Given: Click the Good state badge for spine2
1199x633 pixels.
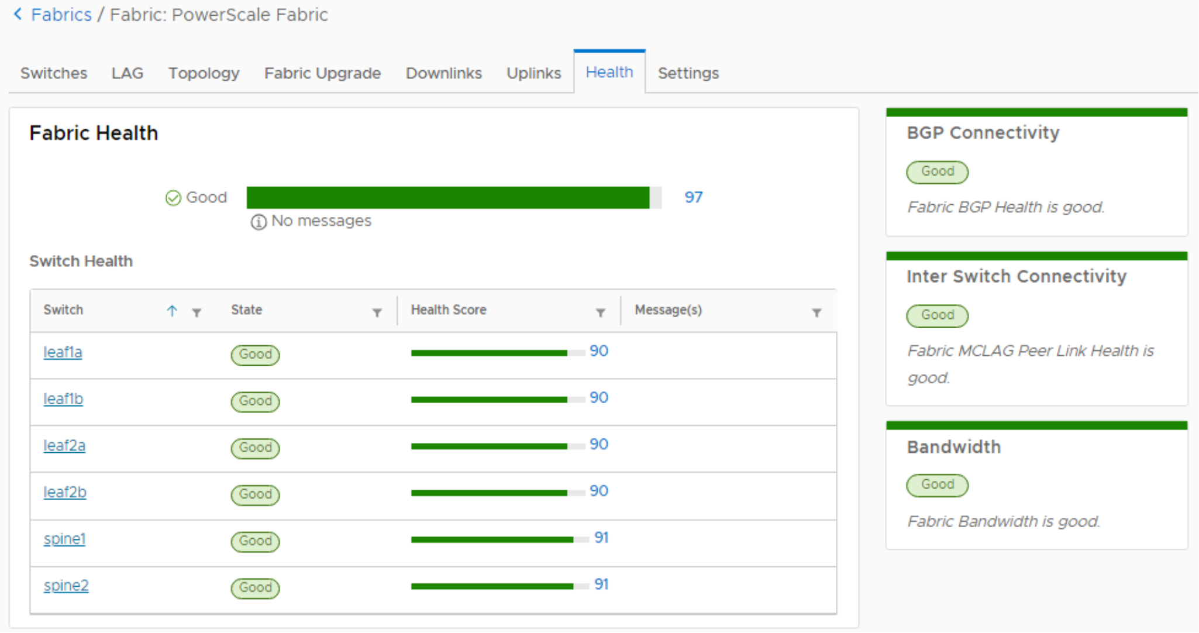Looking at the screenshot, I should 256,587.
